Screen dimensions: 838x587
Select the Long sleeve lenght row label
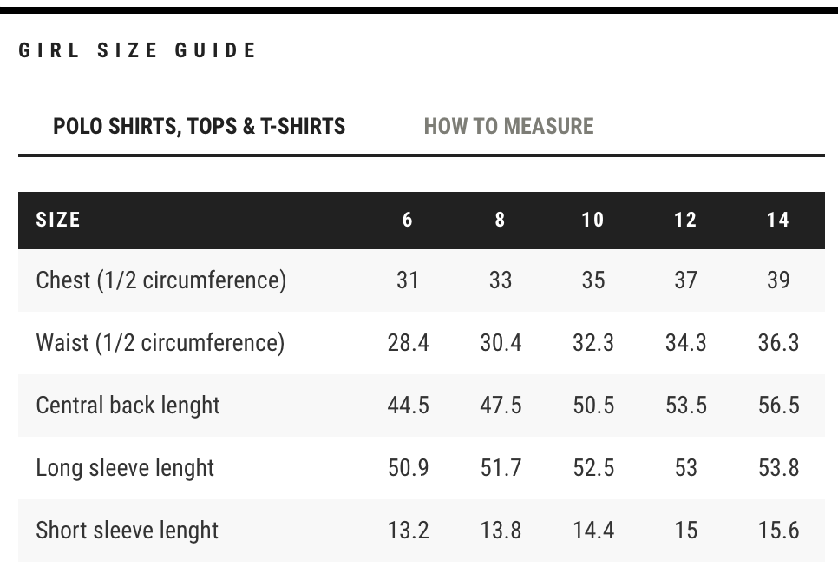click(125, 468)
